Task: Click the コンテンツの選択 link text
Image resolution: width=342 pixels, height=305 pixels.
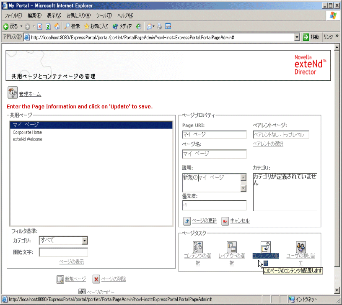Action: click(x=197, y=259)
